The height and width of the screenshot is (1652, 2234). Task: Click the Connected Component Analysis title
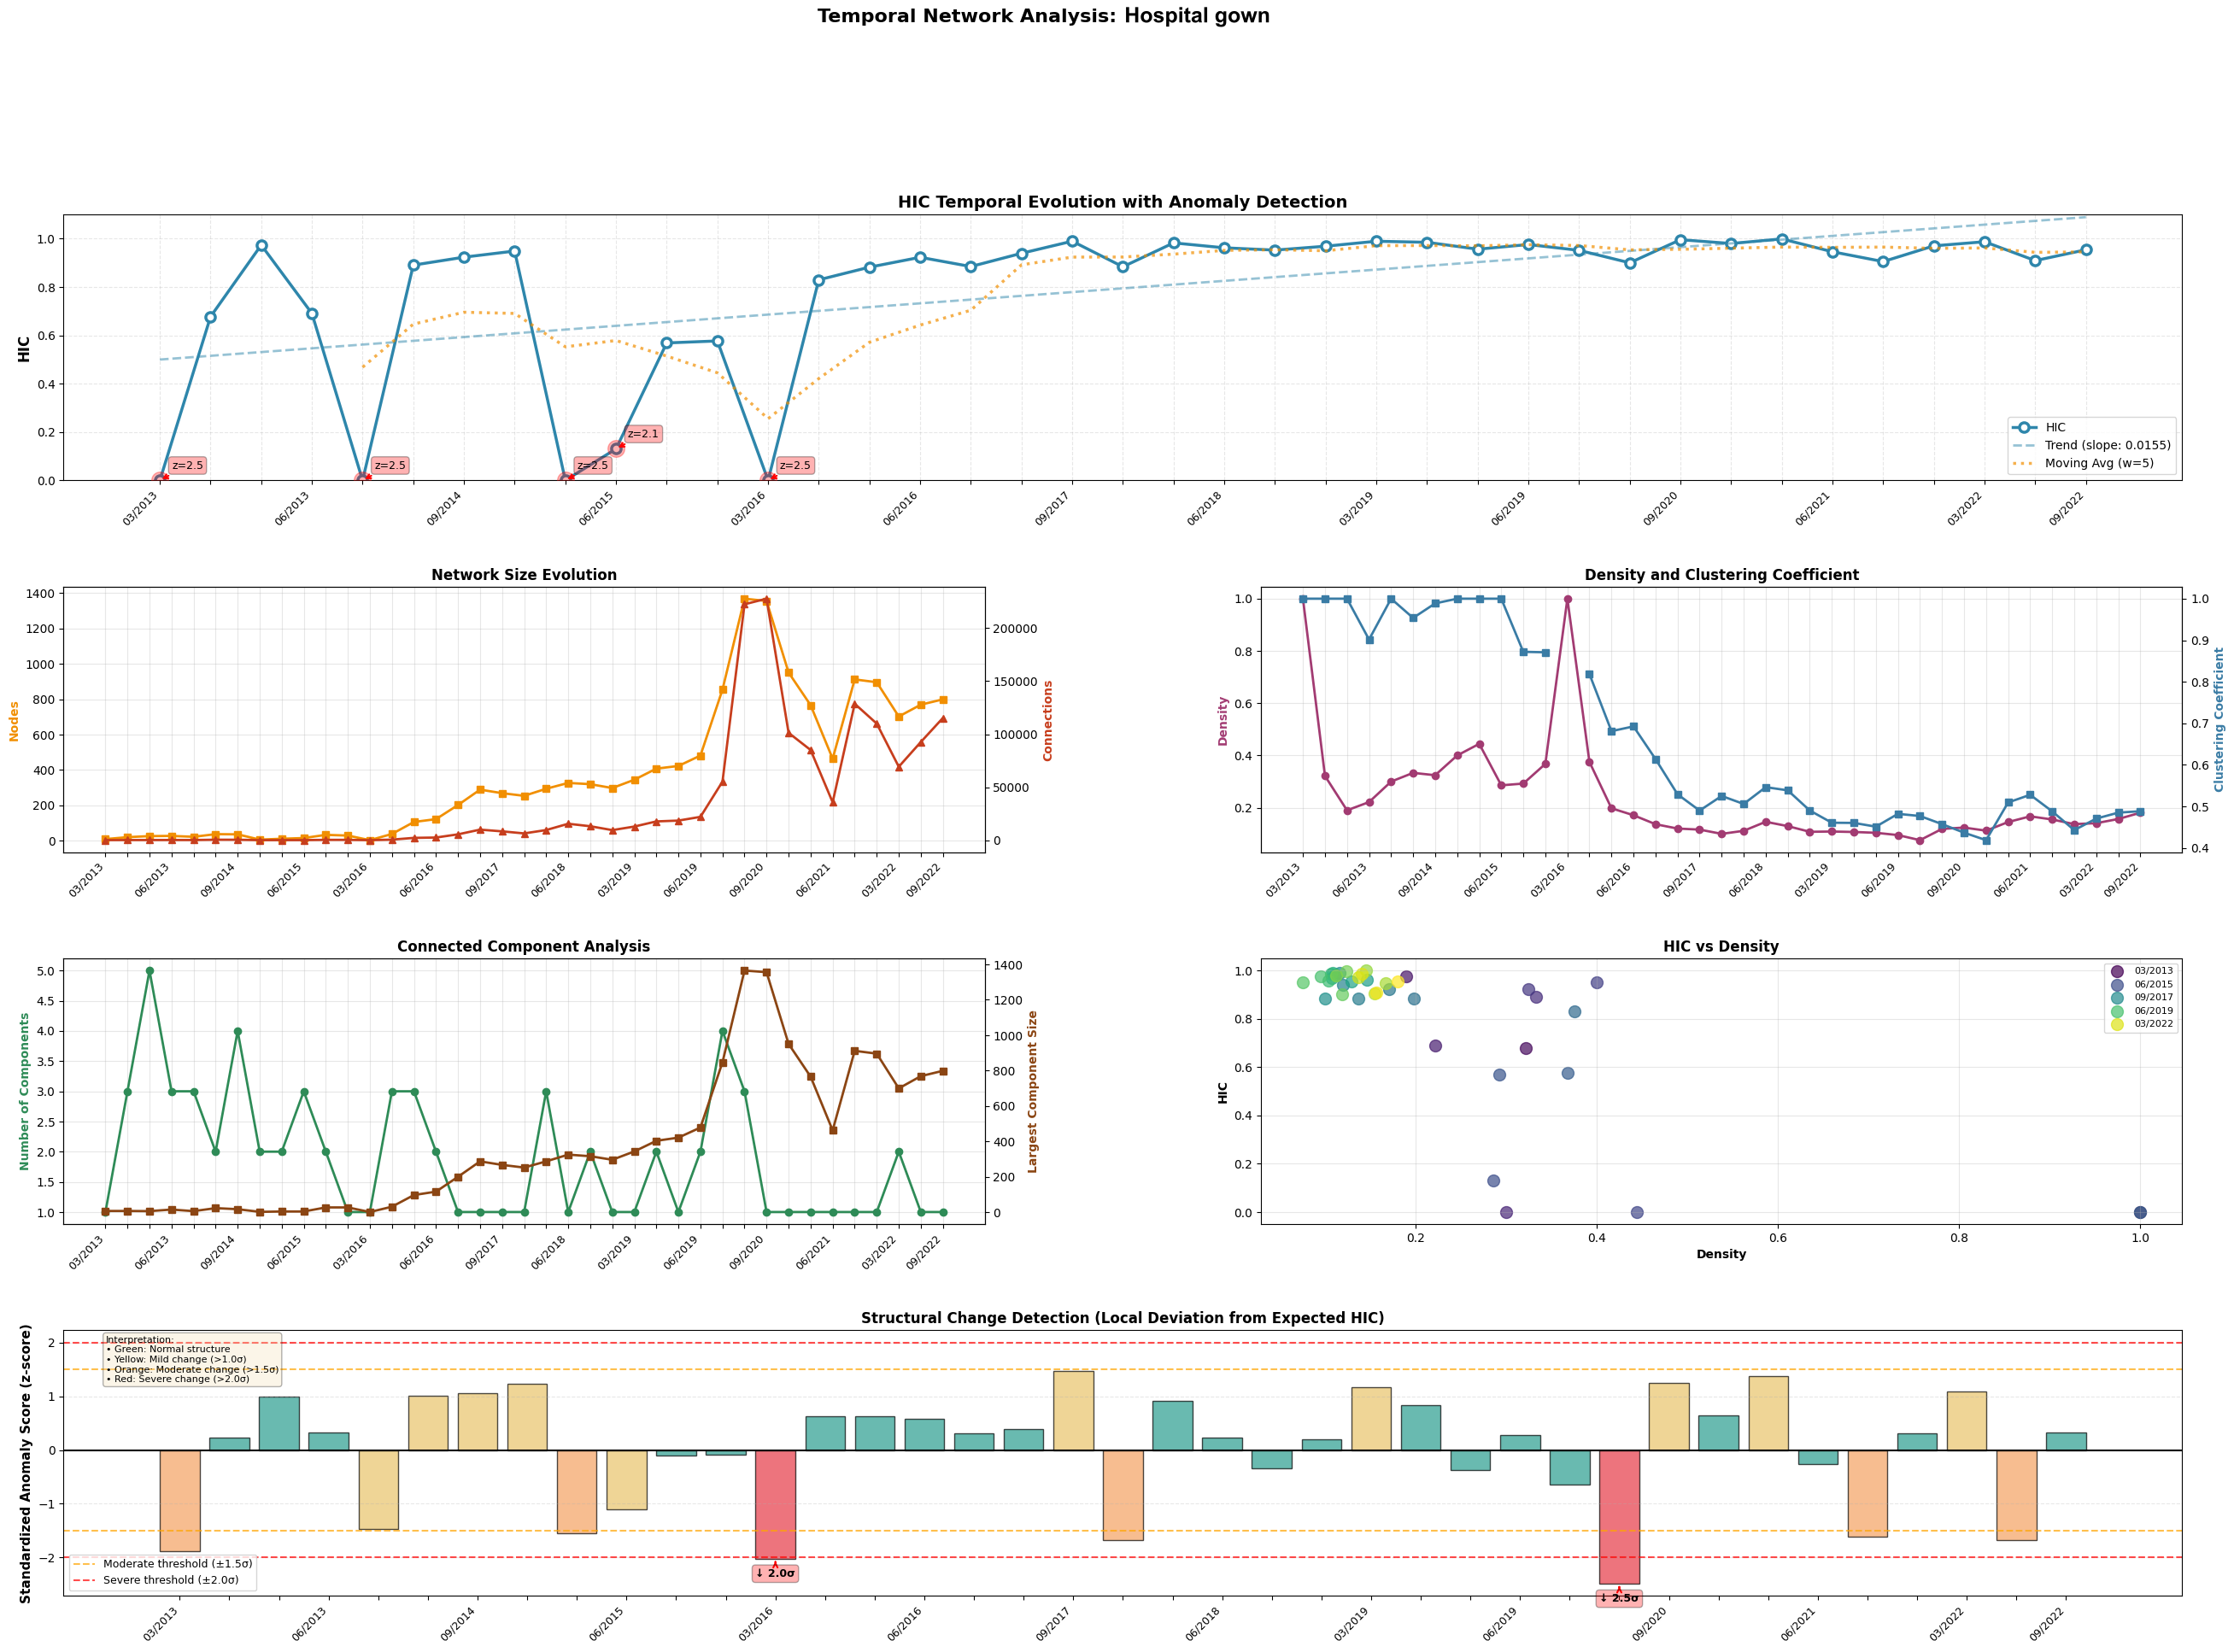[523, 946]
